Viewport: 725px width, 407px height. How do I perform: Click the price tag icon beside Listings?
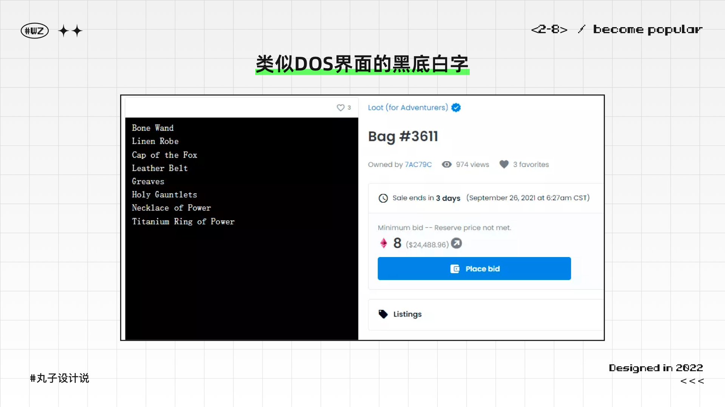click(x=383, y=314)
